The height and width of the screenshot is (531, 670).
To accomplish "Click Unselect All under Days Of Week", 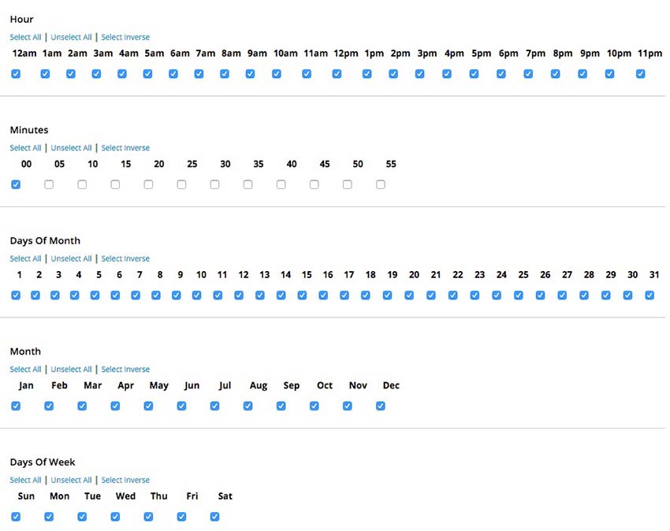I will tap(72, 480).
